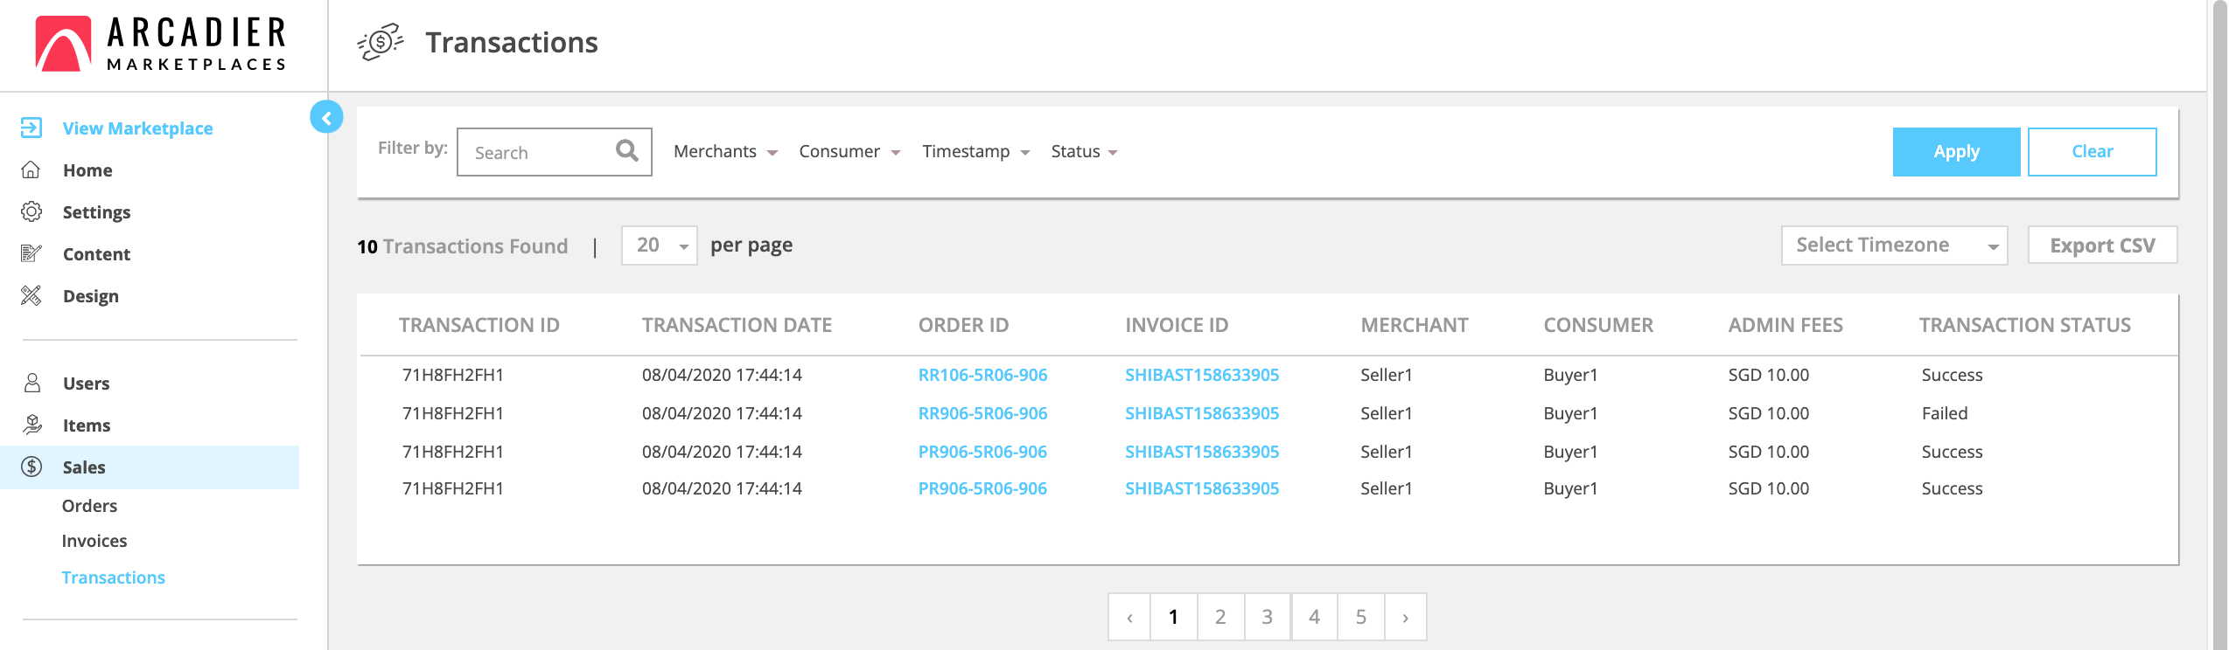Screen dimensions: 2229x650
Task: Expand the Merchants filter dropdown
Action: [x=725, y=152]
